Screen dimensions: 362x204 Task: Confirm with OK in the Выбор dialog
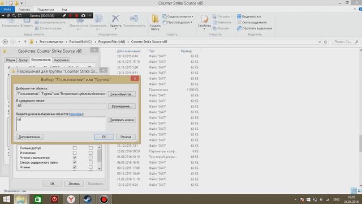pyautogui.click(x=104, y=137)
